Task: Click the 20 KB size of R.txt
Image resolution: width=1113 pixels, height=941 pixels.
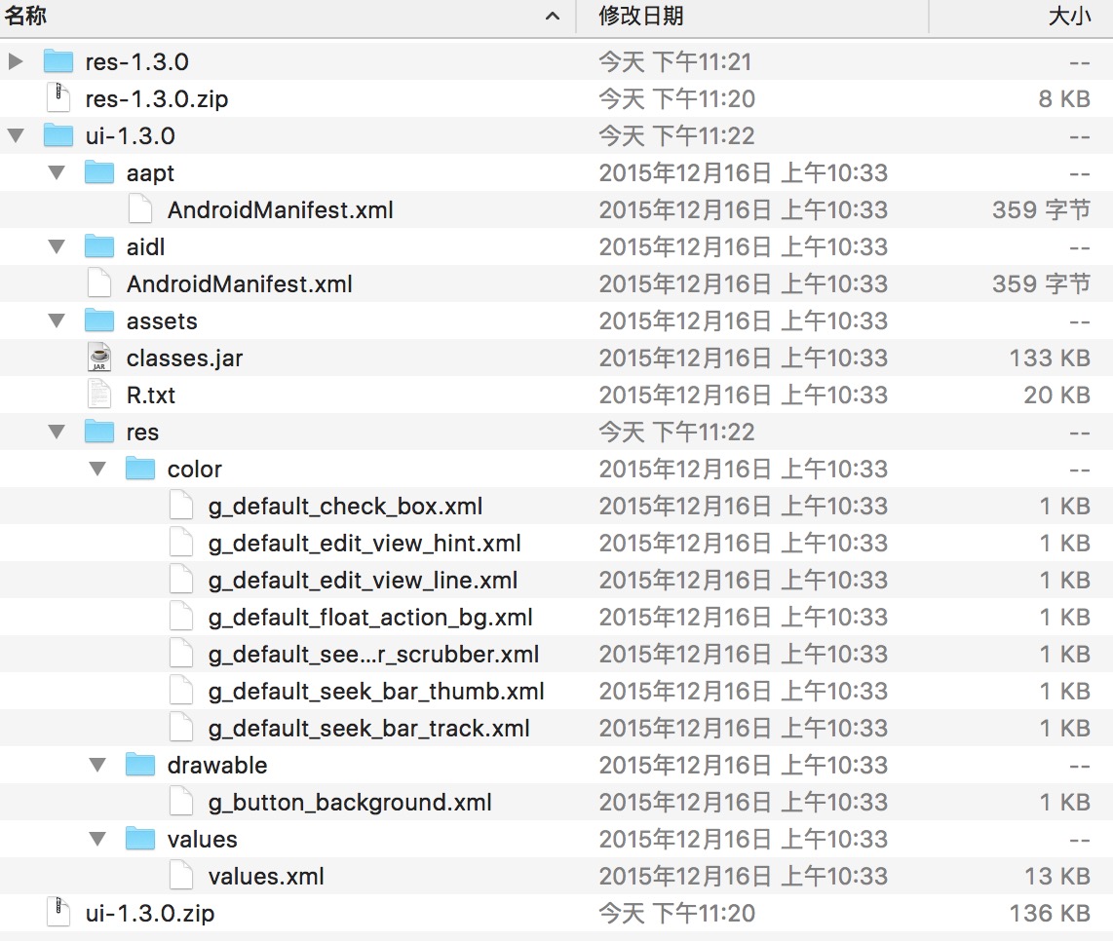Action: [1056, 395]
